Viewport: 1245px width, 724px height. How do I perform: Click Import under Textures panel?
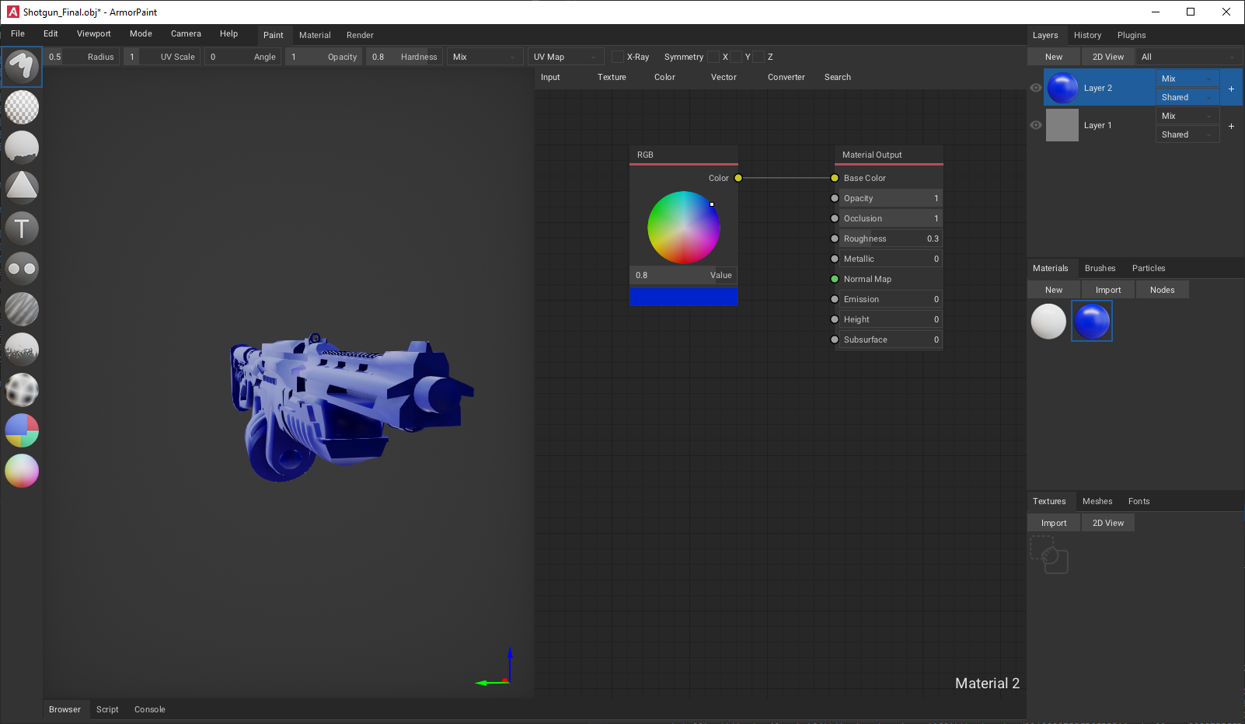tap(1053, 523)
